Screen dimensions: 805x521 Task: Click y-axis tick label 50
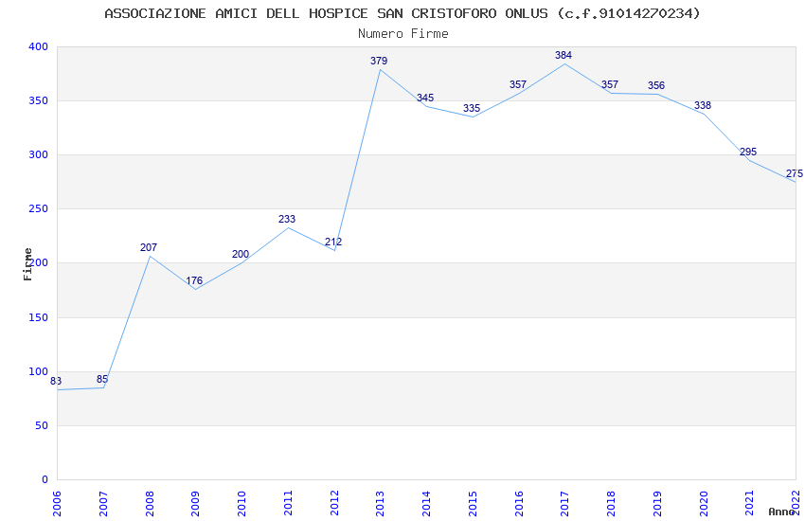[x=42, y=425]
